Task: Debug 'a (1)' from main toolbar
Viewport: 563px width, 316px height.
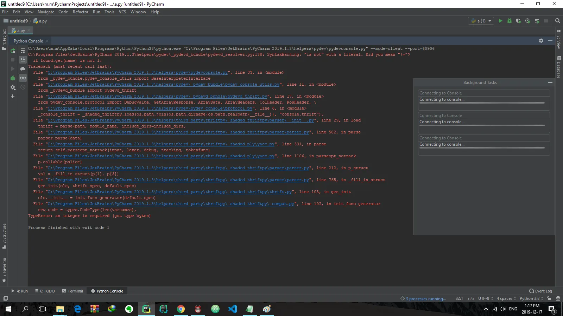Action: (x=510, y=21)
